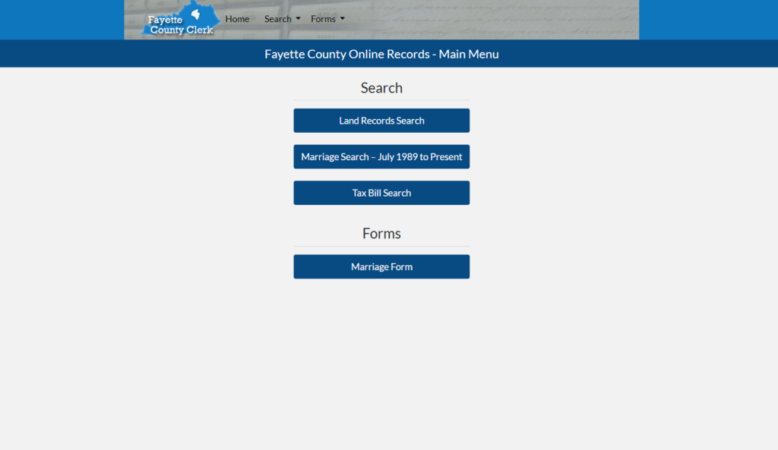Expand the Forms dropdown in navbar

pyautogui.click(x=327, y=19)
